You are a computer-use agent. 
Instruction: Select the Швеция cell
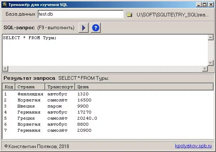click(x=26, y=106)
